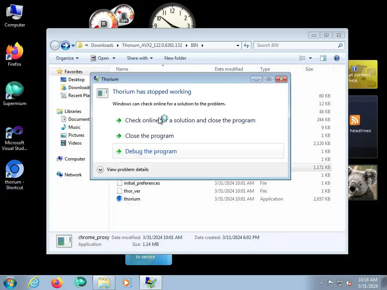Choose Check online for a solution option

(198, 120)
